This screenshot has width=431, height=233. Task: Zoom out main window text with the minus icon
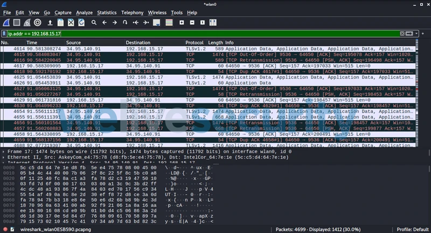pyautogui.click(x=192, y=23)
